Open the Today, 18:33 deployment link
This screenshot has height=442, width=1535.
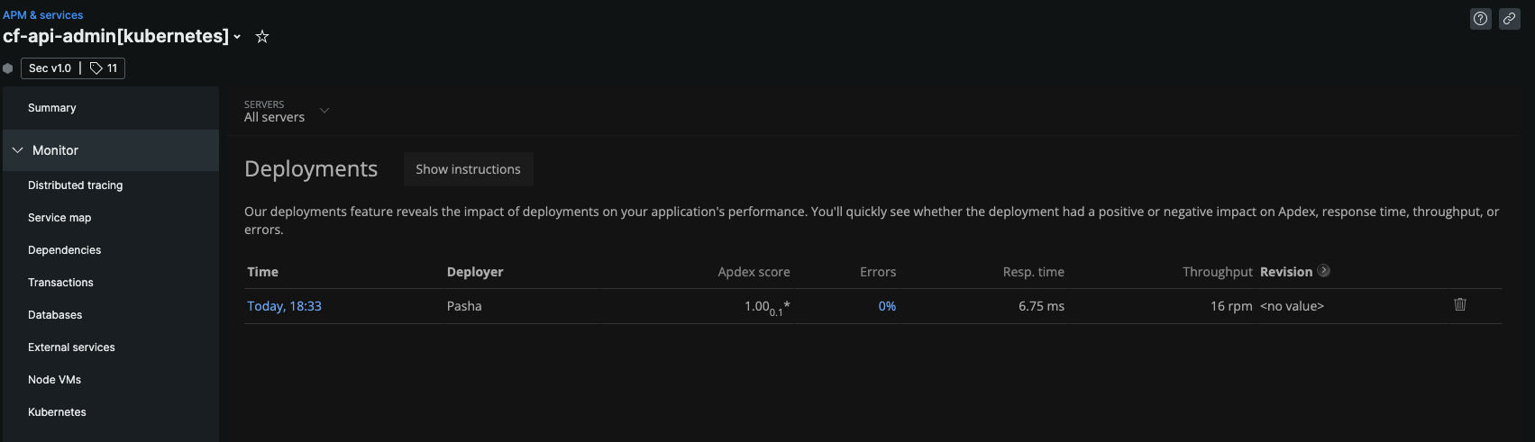285,306
